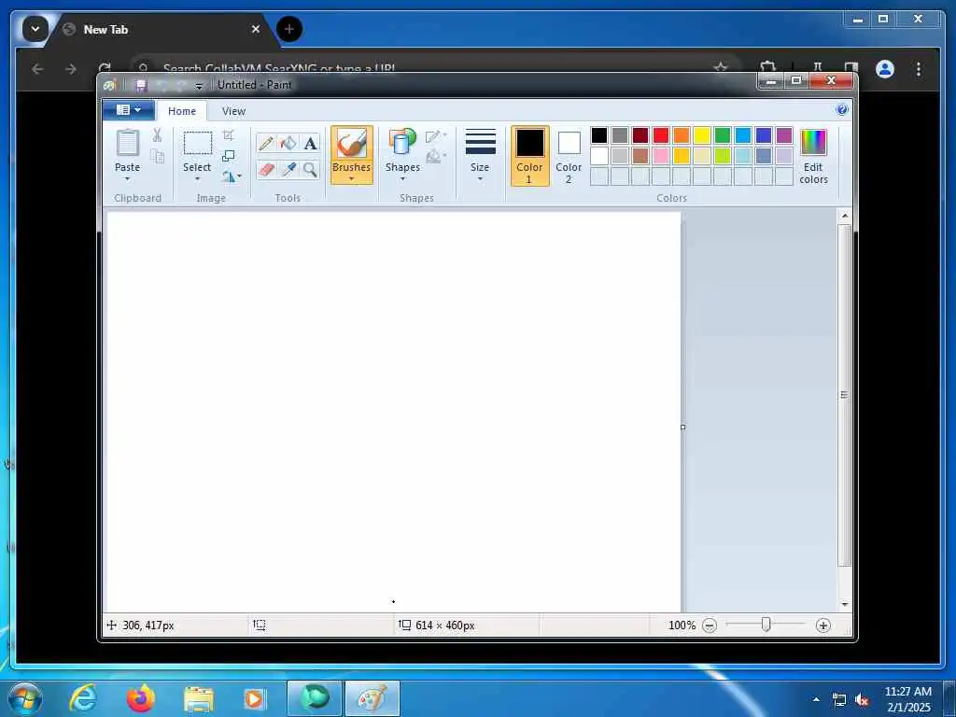This screenshot has width=956, height=717.
Task: Open the Size line thickness dropdown
Action: (x=480, y=156)
